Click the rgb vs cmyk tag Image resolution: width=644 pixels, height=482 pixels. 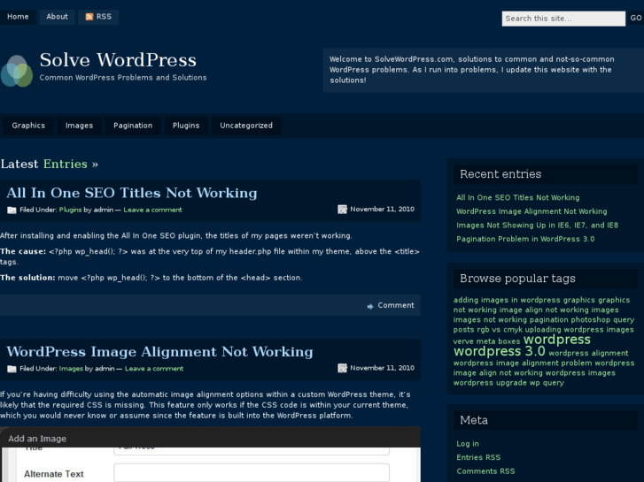point(500,329)
